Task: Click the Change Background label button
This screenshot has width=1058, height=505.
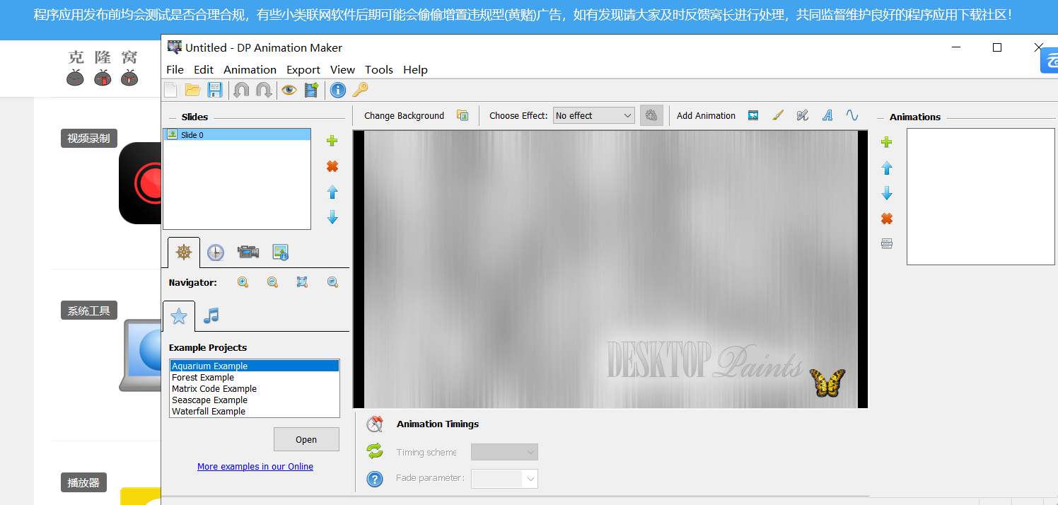Action: click(405, 115)
